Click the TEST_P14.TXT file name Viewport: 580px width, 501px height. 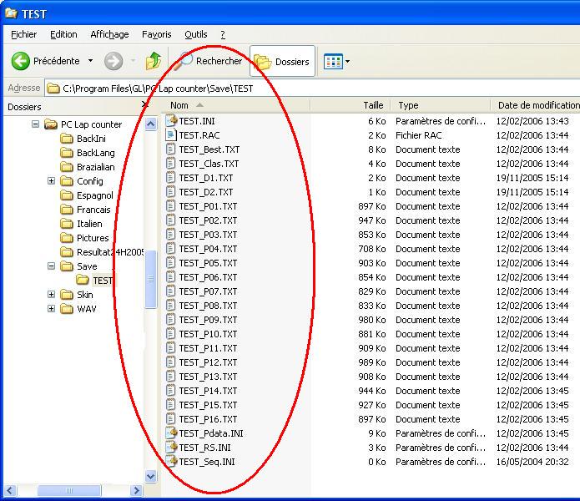coord(208,391)
